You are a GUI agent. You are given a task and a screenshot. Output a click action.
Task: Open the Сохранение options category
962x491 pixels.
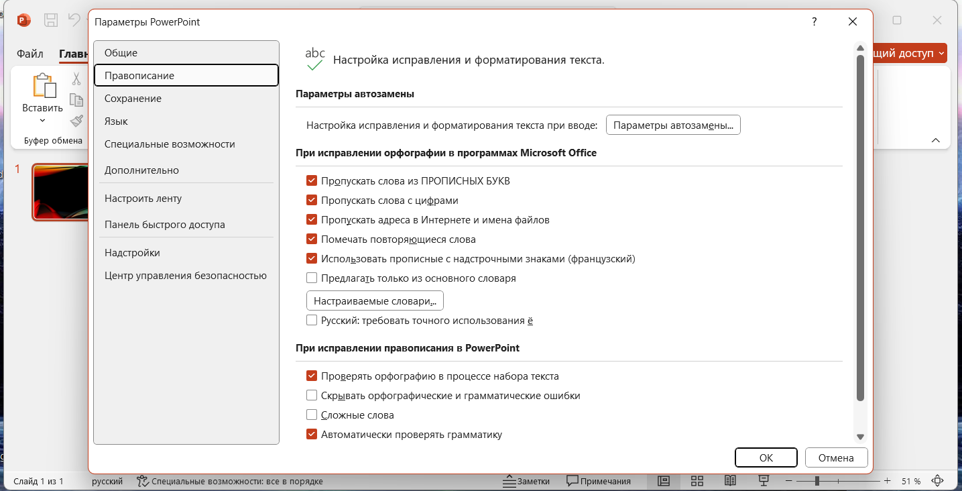click(x=186, y=99)
